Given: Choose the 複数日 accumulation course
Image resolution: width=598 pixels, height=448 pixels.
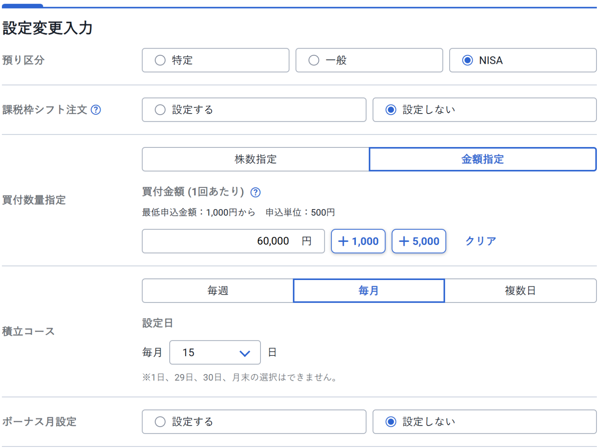Looking at the screenshot, I should (520, 290).
